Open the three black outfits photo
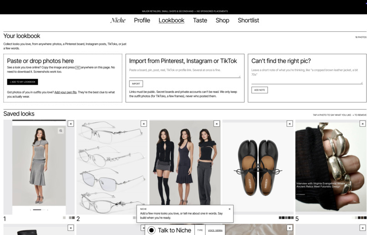The height and width of the screenshot is (235, 367). pos(185,163)
